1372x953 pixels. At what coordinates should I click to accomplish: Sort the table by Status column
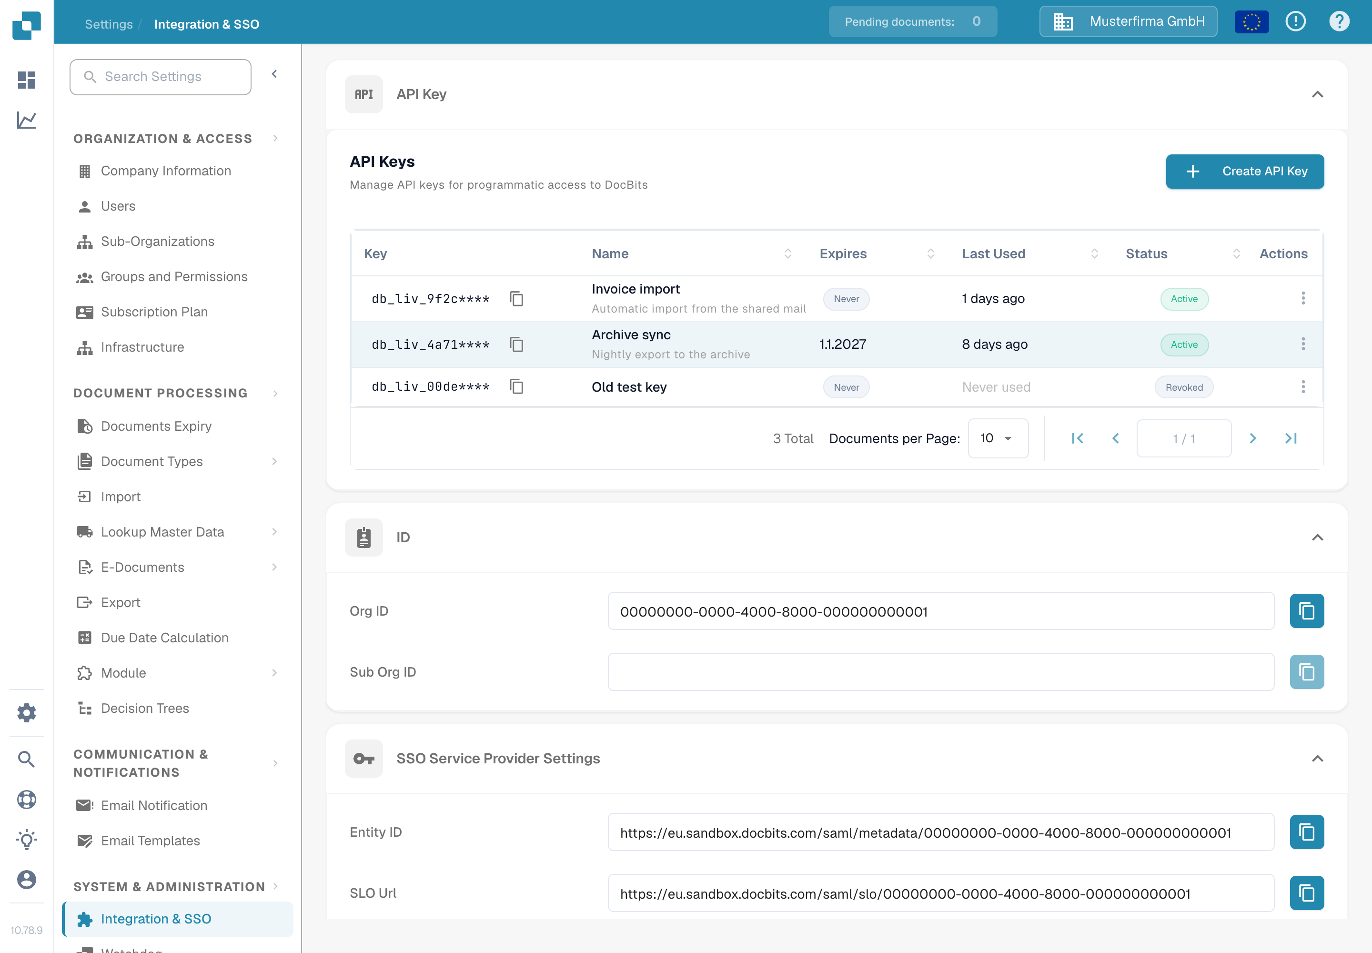1236,254
